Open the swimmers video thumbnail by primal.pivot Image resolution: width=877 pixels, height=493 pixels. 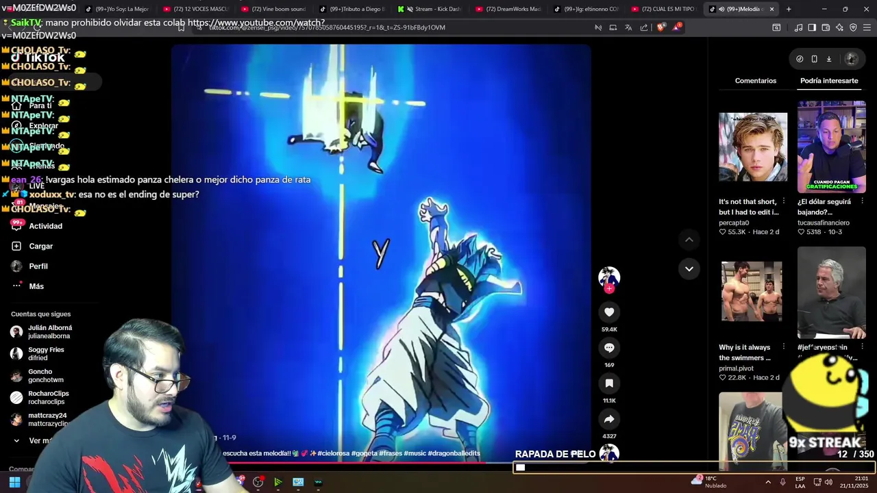753,292
